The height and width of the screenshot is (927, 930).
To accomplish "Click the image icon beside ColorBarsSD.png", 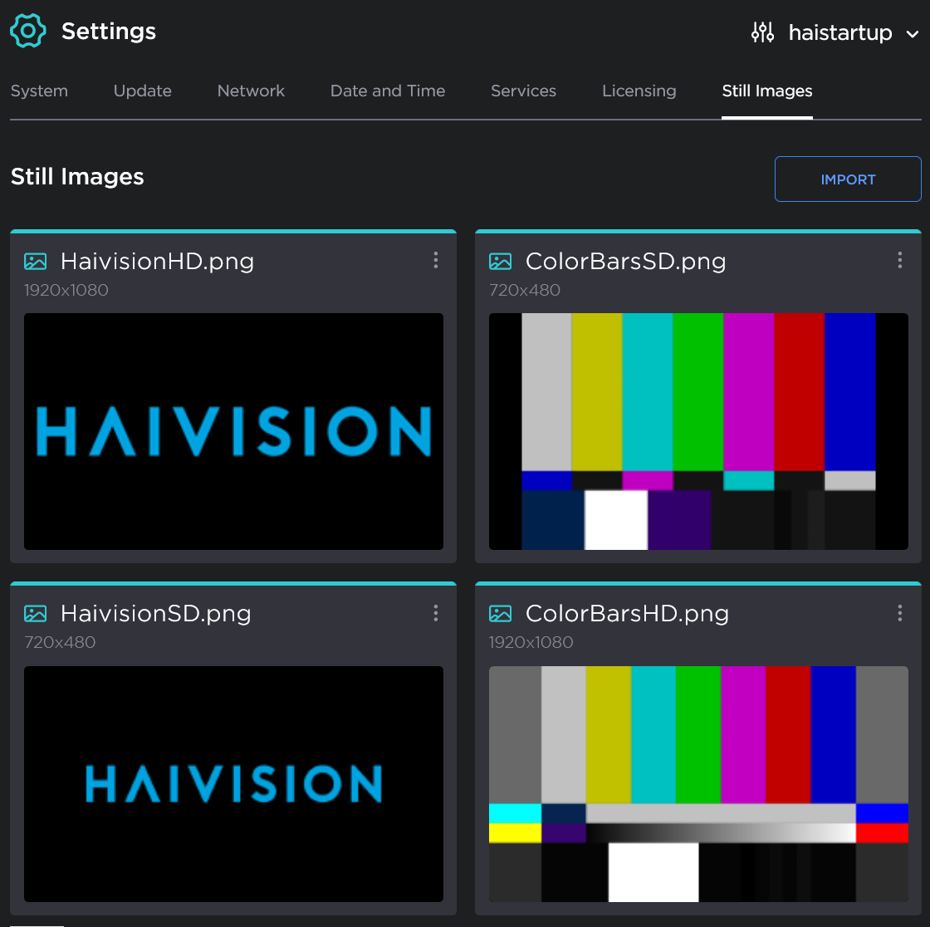I will tap(500, 262).
